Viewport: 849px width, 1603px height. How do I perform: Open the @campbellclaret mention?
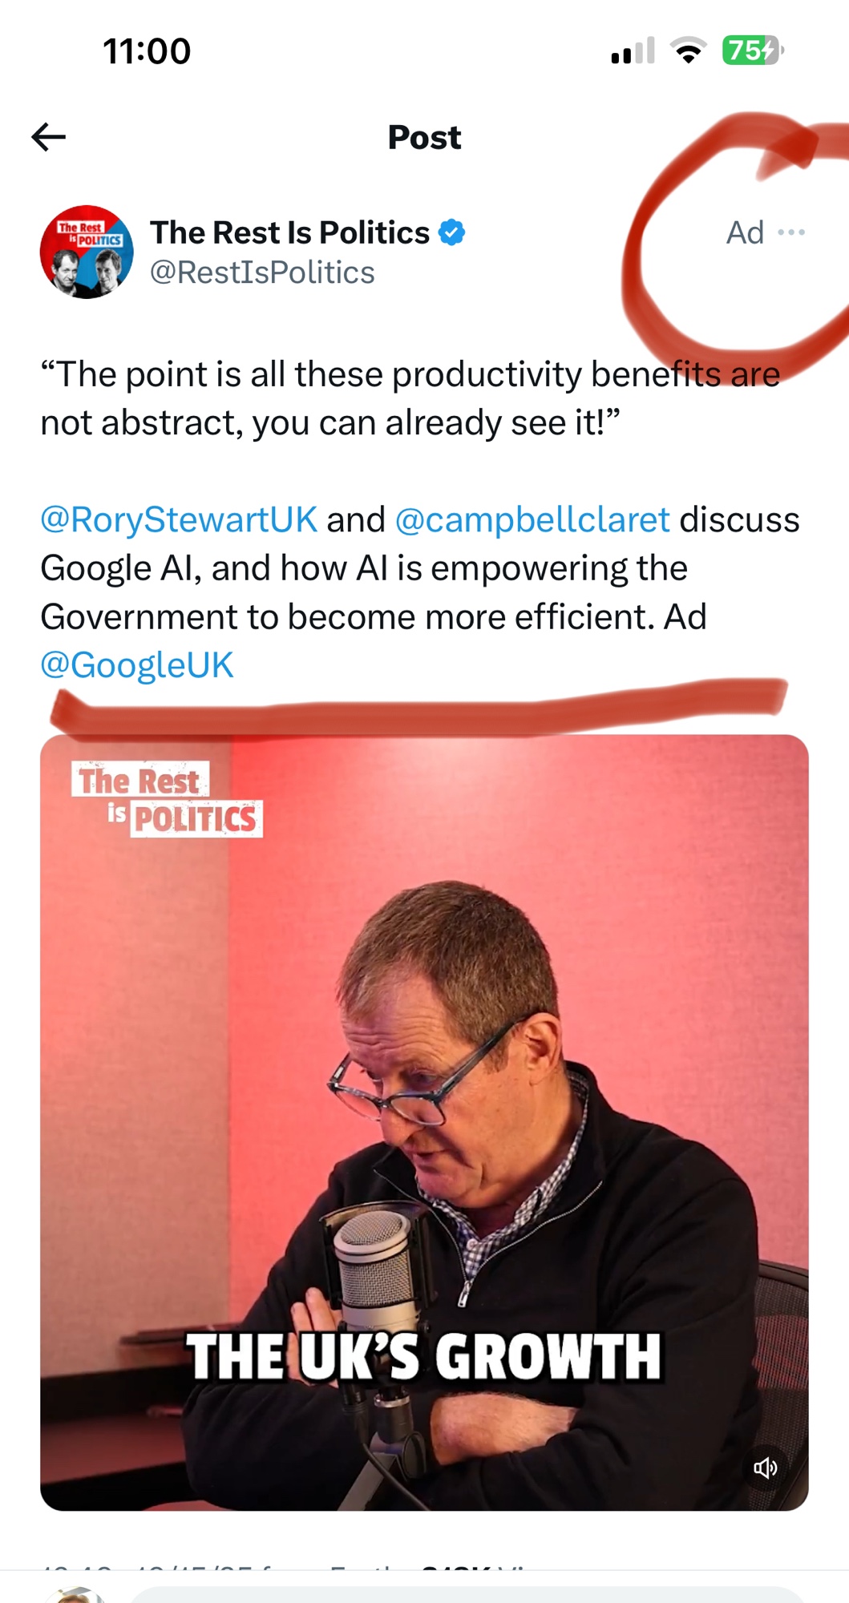pyautogui.click(x=532, y=519)
